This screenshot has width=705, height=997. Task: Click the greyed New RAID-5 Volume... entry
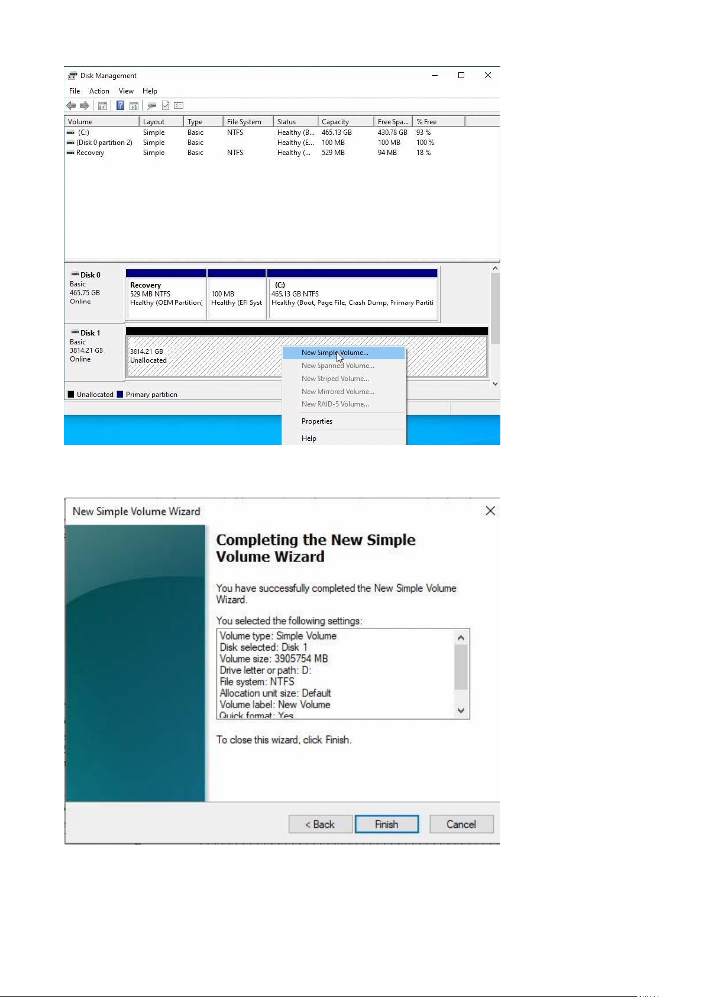(344, 404)
